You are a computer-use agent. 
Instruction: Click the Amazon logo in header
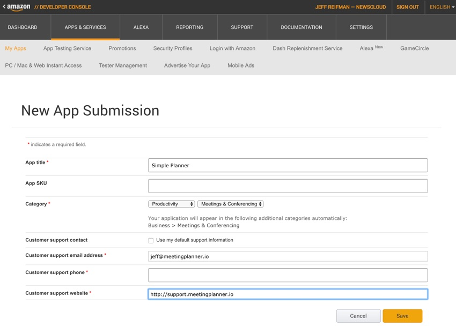point(19,7)
